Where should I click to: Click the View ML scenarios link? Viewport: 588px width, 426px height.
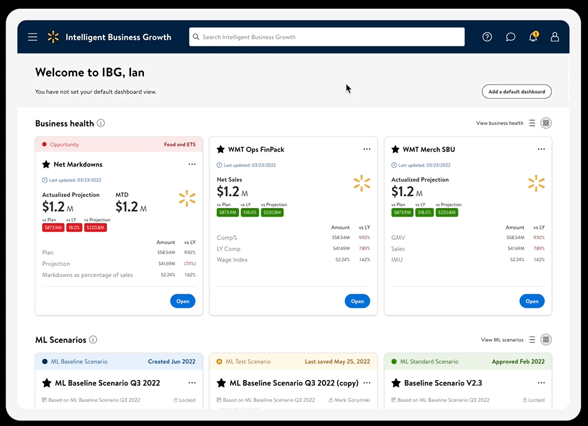click(502, 340)
